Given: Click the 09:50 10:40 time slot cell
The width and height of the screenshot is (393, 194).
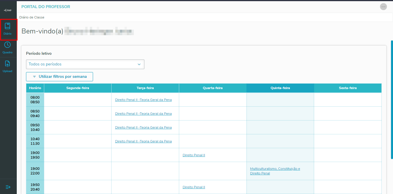Looking at the screenshot, I should tap(35, 127).
